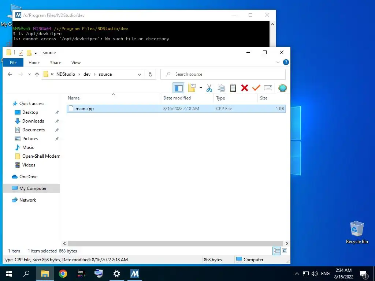The height and width of the screenshot is (281, 375).
Task: Switch to Details view layout icon
Action: pos(276,251)
